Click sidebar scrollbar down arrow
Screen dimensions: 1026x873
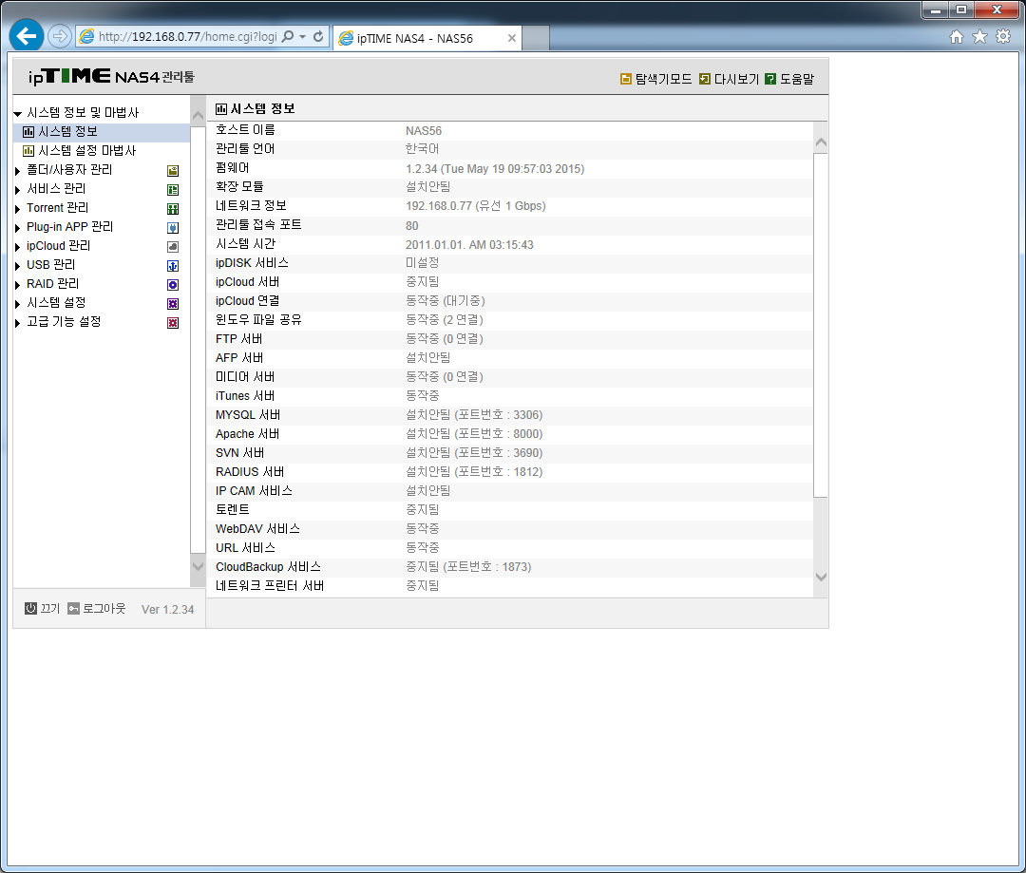point(198,565)
